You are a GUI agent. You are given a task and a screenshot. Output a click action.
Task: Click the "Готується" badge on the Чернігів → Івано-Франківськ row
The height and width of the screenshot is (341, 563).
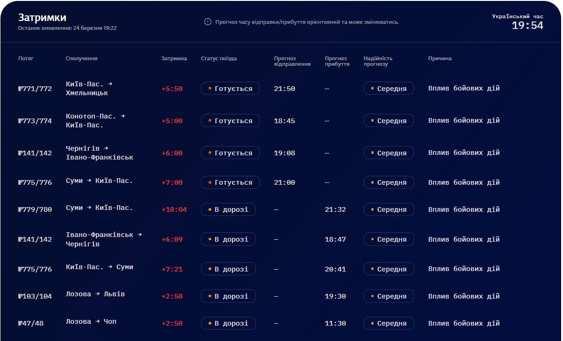(230, 153)
